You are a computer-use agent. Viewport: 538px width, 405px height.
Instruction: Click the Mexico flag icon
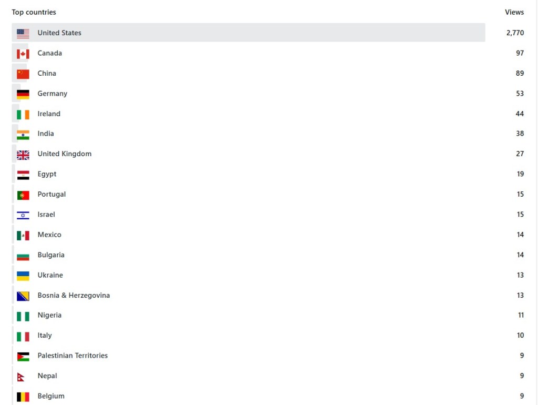click(x=23, y=235)
